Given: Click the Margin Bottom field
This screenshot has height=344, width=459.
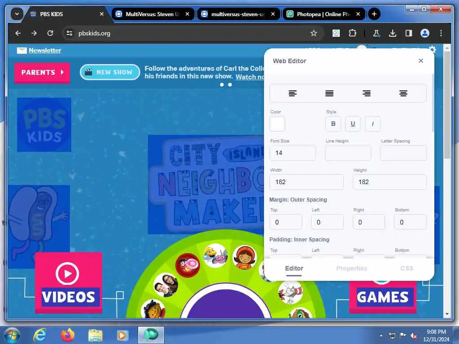Looking at the screenshot, I should pos(410,222).
